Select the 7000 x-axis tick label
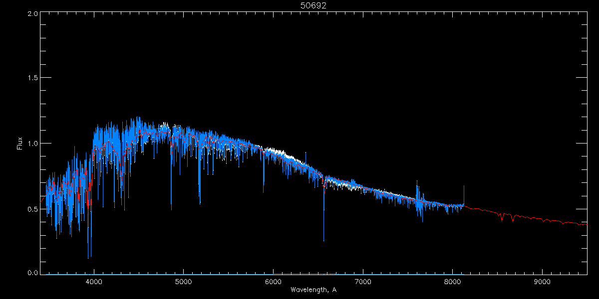 (362, 281)
